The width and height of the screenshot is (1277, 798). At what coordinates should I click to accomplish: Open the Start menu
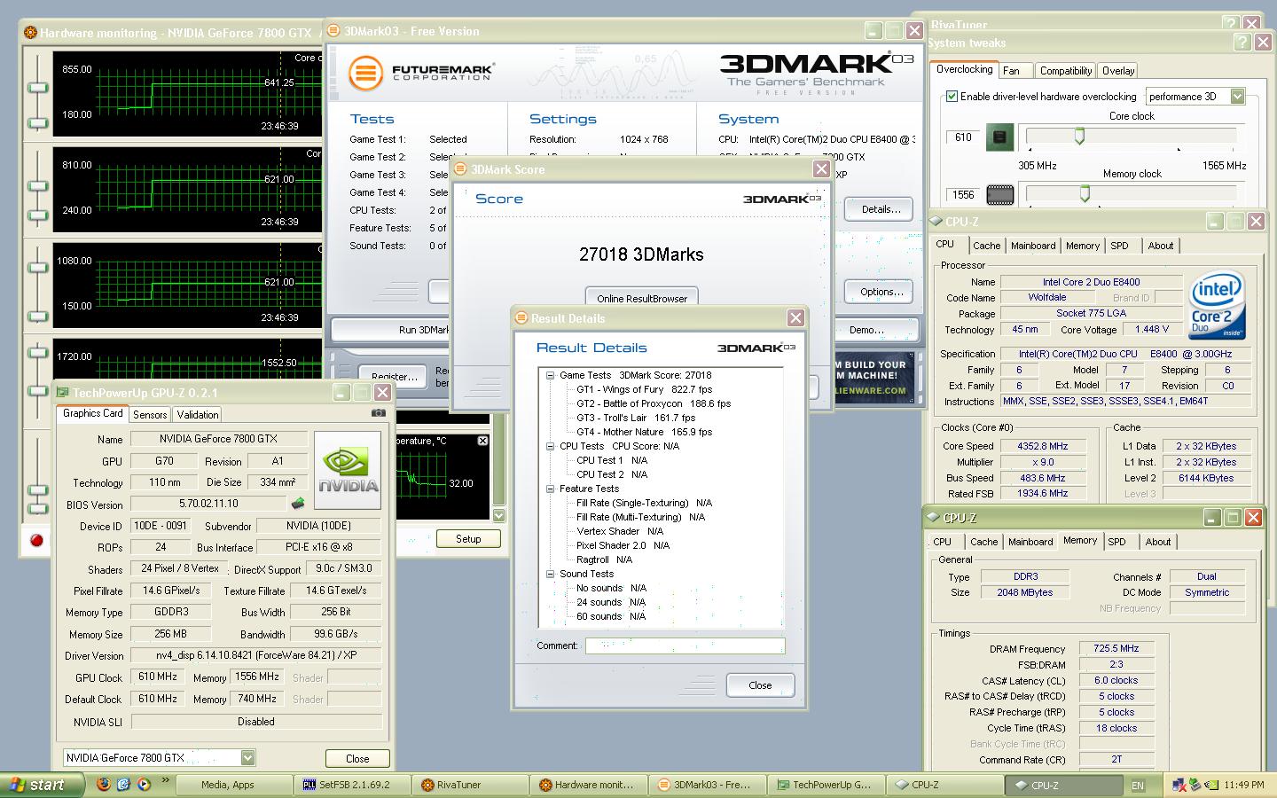(x=43, y=785)
